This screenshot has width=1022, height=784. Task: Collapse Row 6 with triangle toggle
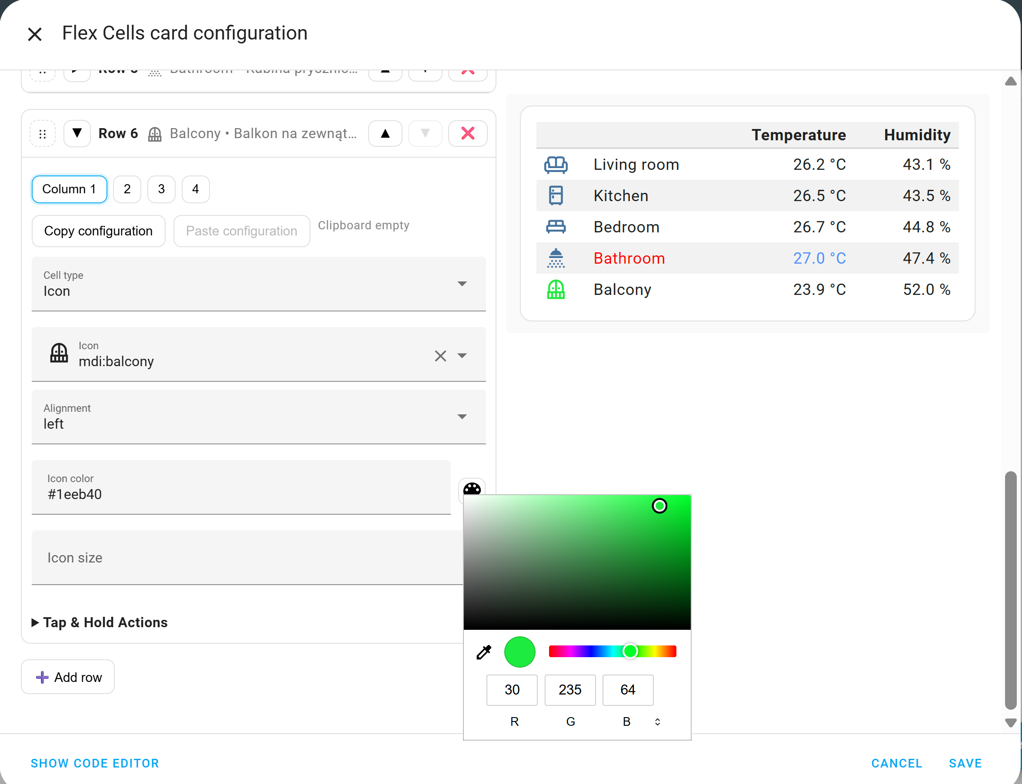click(x=77, y=133)
